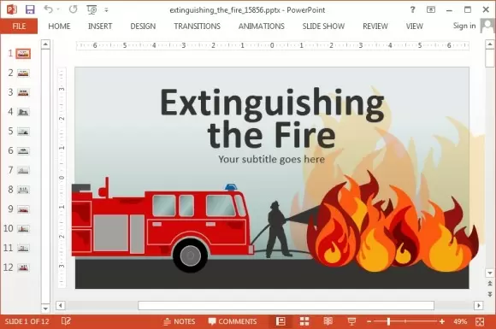The image size is (496, 329).
Task: Open the Ribbon Display Options icon
Action: tap(430, 9)
